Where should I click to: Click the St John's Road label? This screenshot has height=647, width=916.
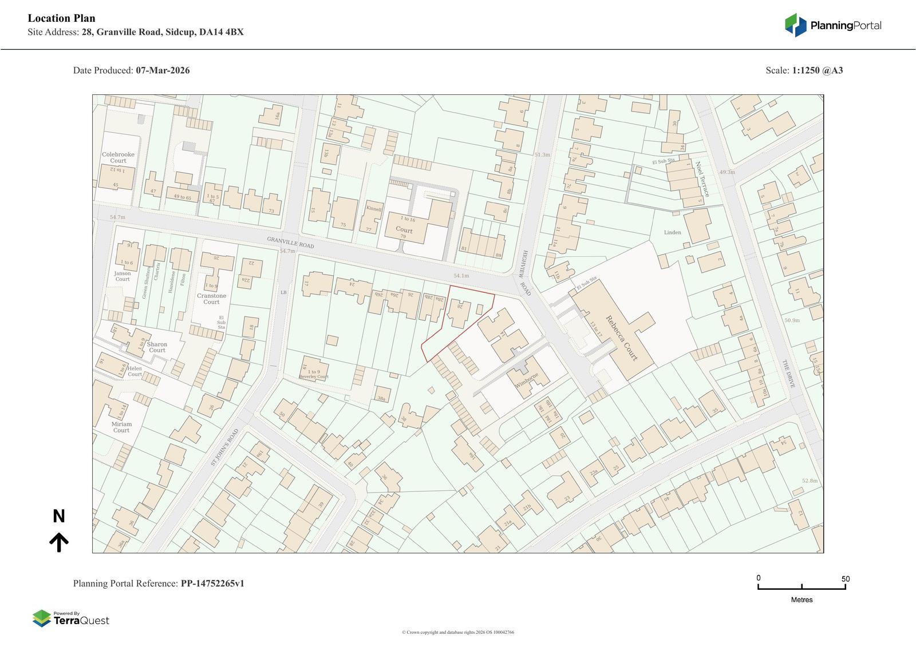tap(224, 447)
